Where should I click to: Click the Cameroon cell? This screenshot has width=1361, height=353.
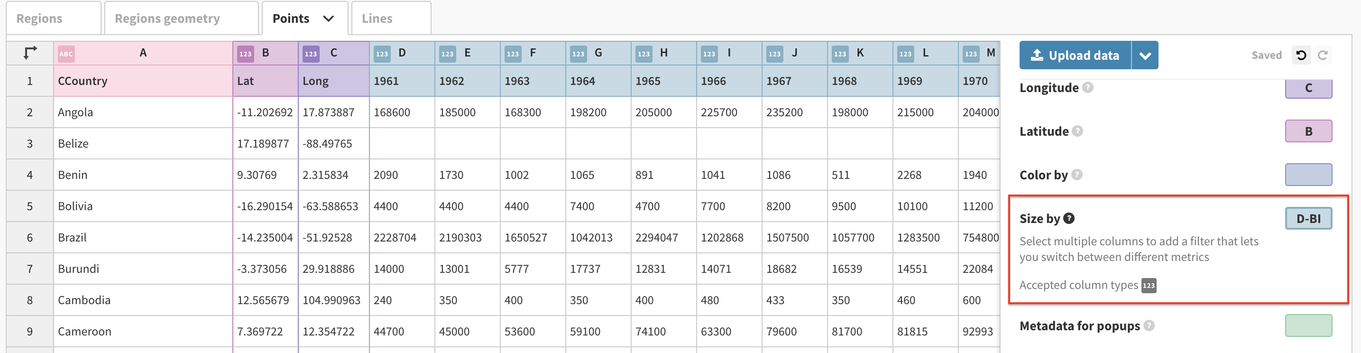pos(143,331)
